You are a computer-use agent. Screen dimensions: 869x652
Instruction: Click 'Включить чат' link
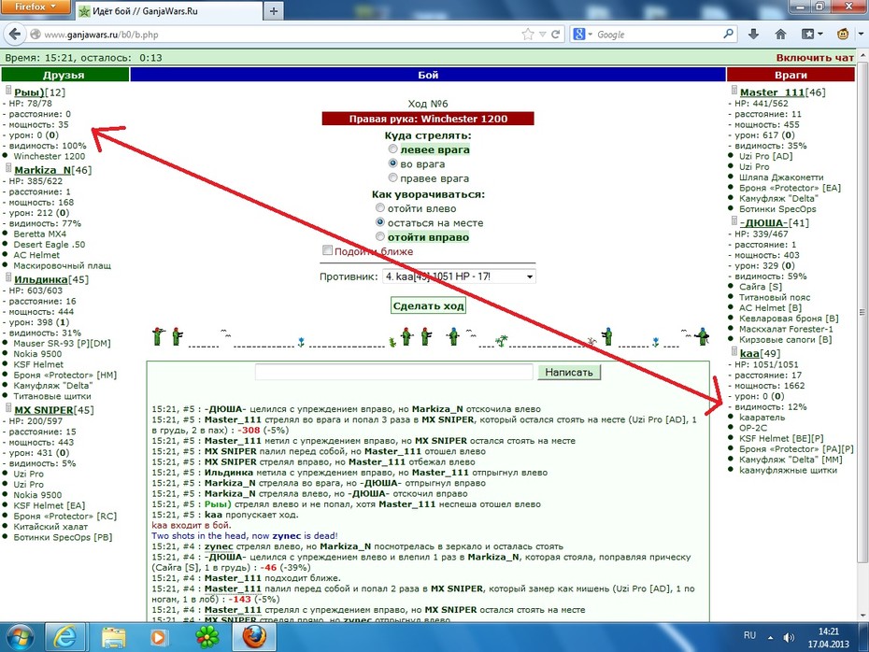tap(815, 58)
